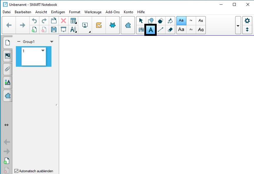Select the Line tool
The width and height of the screenshot is (254, 174).
pos(161,30)
